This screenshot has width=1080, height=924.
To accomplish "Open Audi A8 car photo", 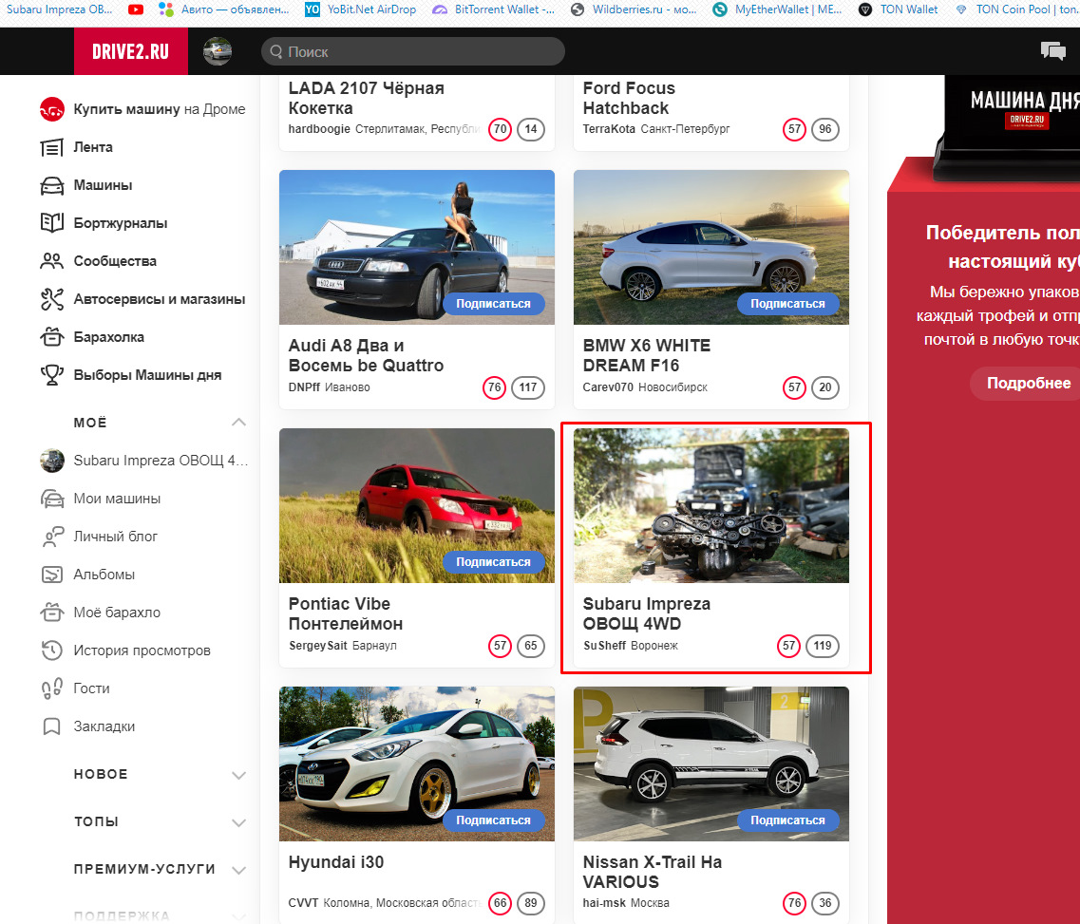I will (417, 247).
